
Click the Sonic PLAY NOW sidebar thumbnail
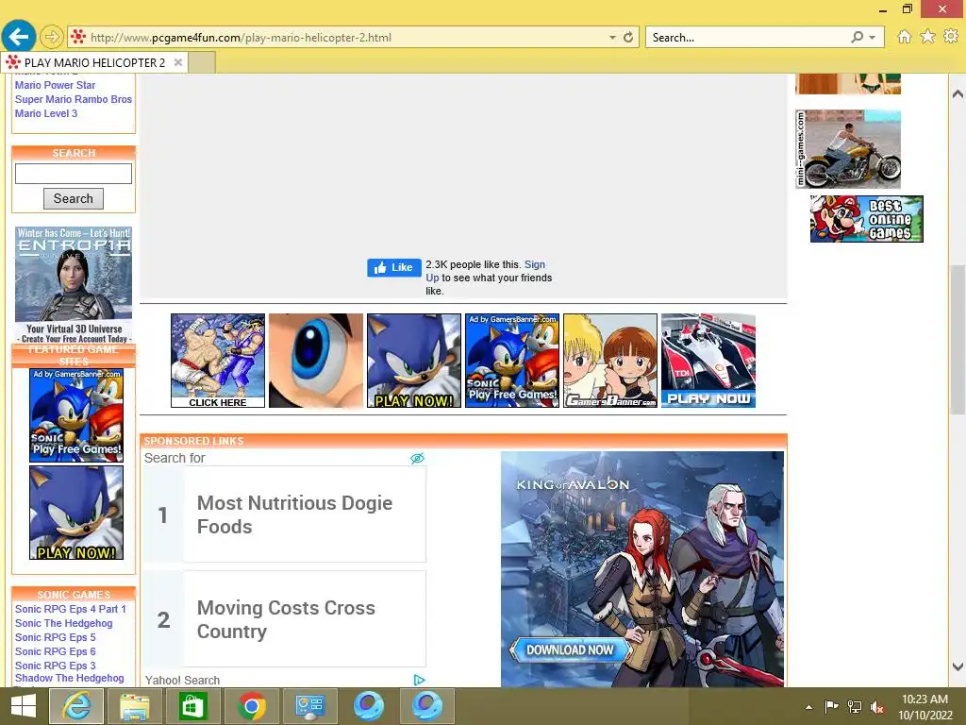point(76,513)
